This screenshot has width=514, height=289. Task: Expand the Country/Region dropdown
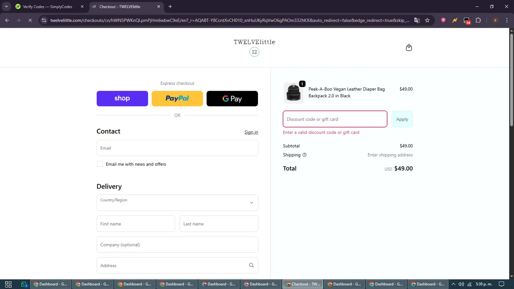point(178,203)
